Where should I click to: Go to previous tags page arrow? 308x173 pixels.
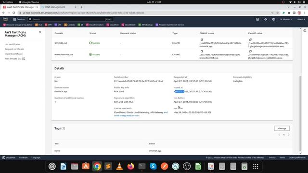279,135
